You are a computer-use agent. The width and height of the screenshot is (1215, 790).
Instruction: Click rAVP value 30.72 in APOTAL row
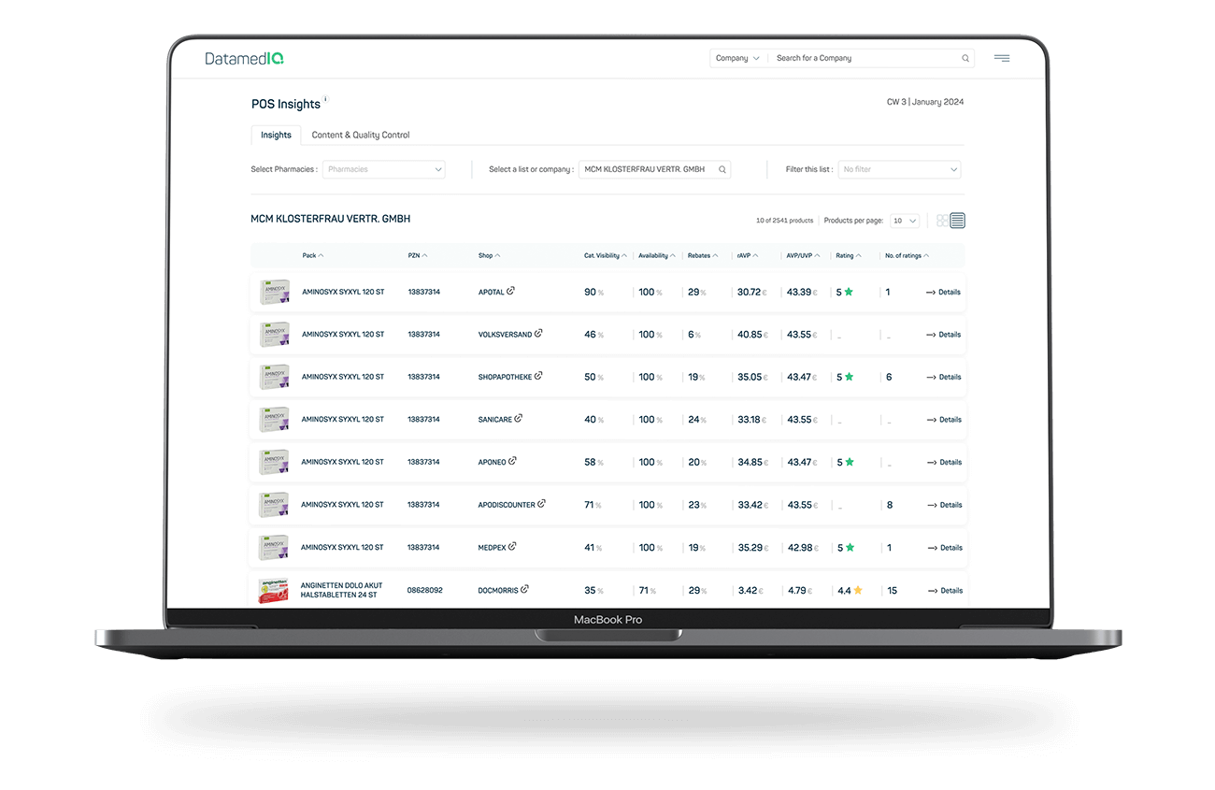pyautogui.click(x=751, y=292)
